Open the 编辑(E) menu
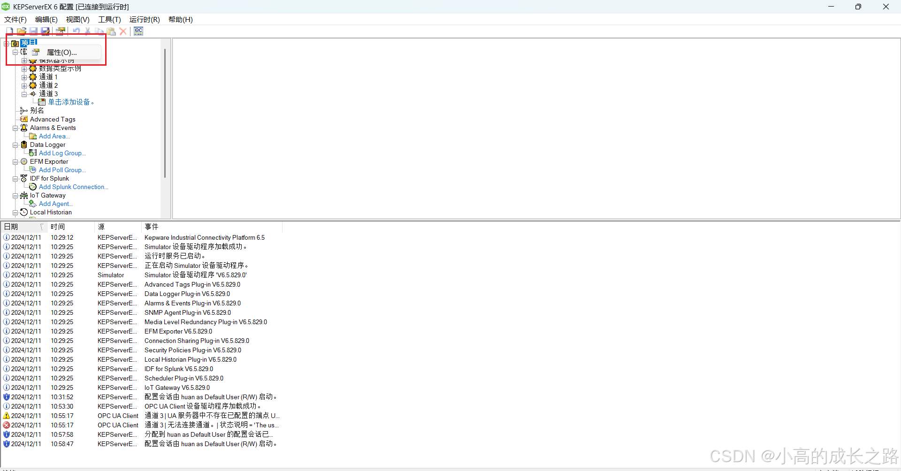The width and height of the screenshot is (901, 471). [46, 19]
